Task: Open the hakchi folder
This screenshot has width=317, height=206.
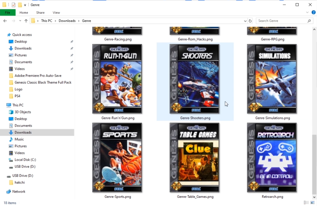Action: 19,183
